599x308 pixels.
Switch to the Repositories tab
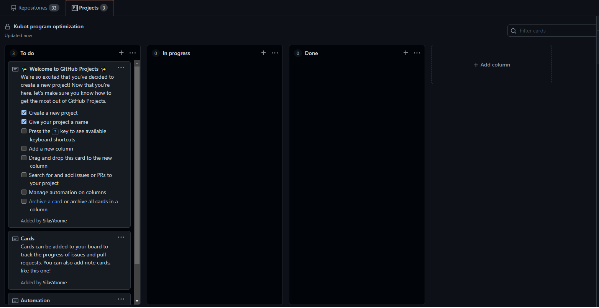pos(35,8)
